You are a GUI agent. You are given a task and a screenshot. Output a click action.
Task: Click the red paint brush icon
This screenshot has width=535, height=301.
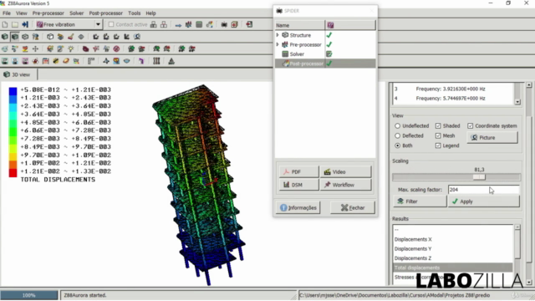[x=70, y=37]
